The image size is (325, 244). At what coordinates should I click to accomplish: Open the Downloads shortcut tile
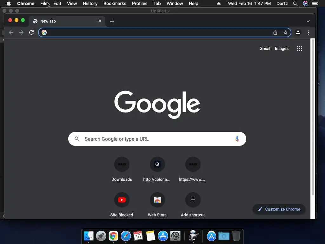(x=122, y=170)
